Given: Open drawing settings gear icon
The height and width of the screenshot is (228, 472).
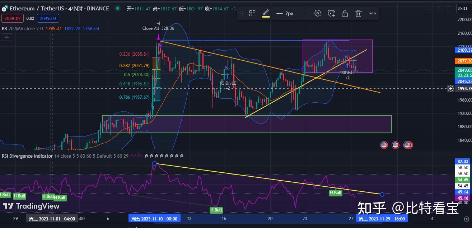Looking at the screenshot, I should (318, 13).
